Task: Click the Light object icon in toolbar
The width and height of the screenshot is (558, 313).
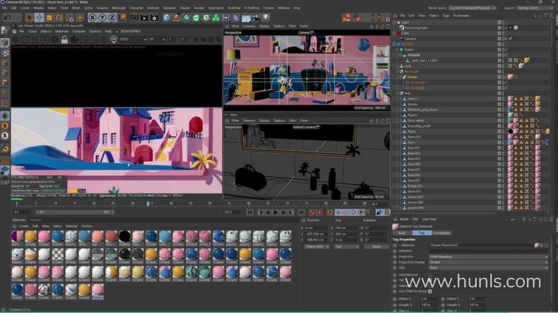Action: tap(266, 17)
